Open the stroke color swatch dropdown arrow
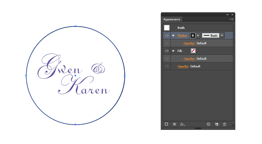262x144 pixels. pos(198,36)
